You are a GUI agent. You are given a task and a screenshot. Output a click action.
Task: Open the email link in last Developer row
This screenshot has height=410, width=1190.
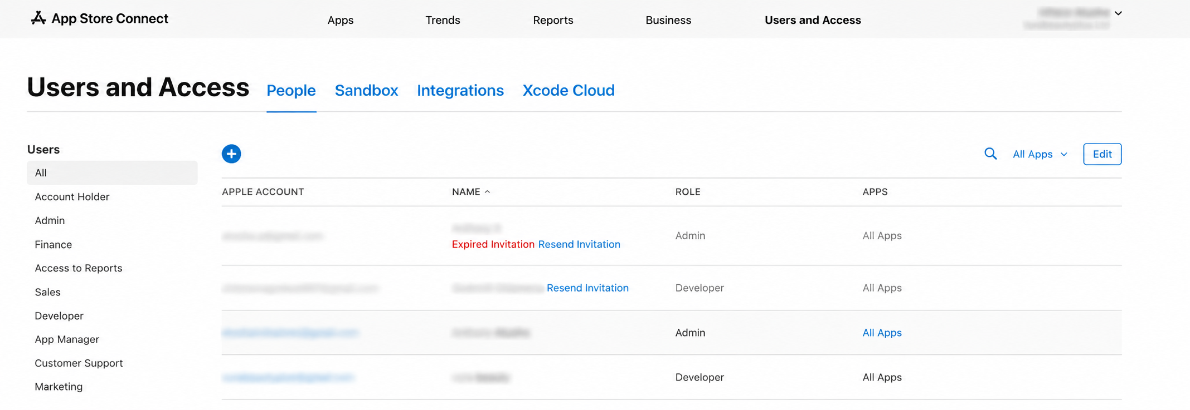288,377
